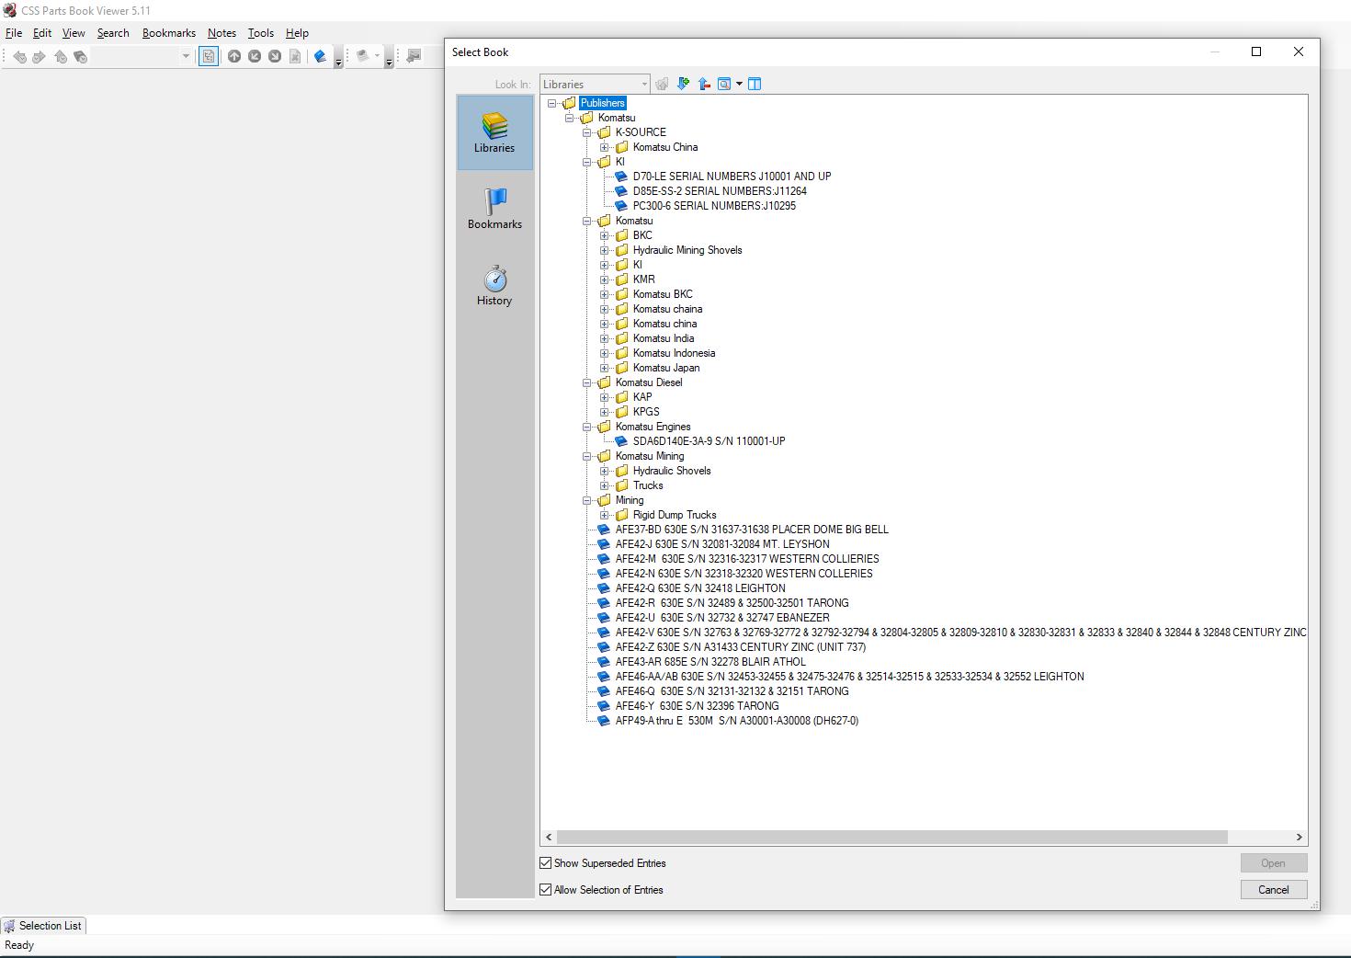The width and height of the screenshot is (1351, 958).
Task: Collapse the Komatsu Diesel folder
Action: tap(587, 382)
